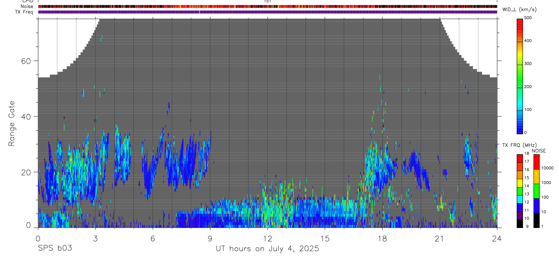Click the 15 label on TX FRQ legend
Viewport: 559px width, 258px height.
527,177
